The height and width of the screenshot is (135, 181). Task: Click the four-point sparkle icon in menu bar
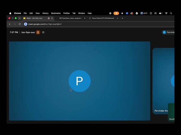pyautogui.click(x=122, y=13)
